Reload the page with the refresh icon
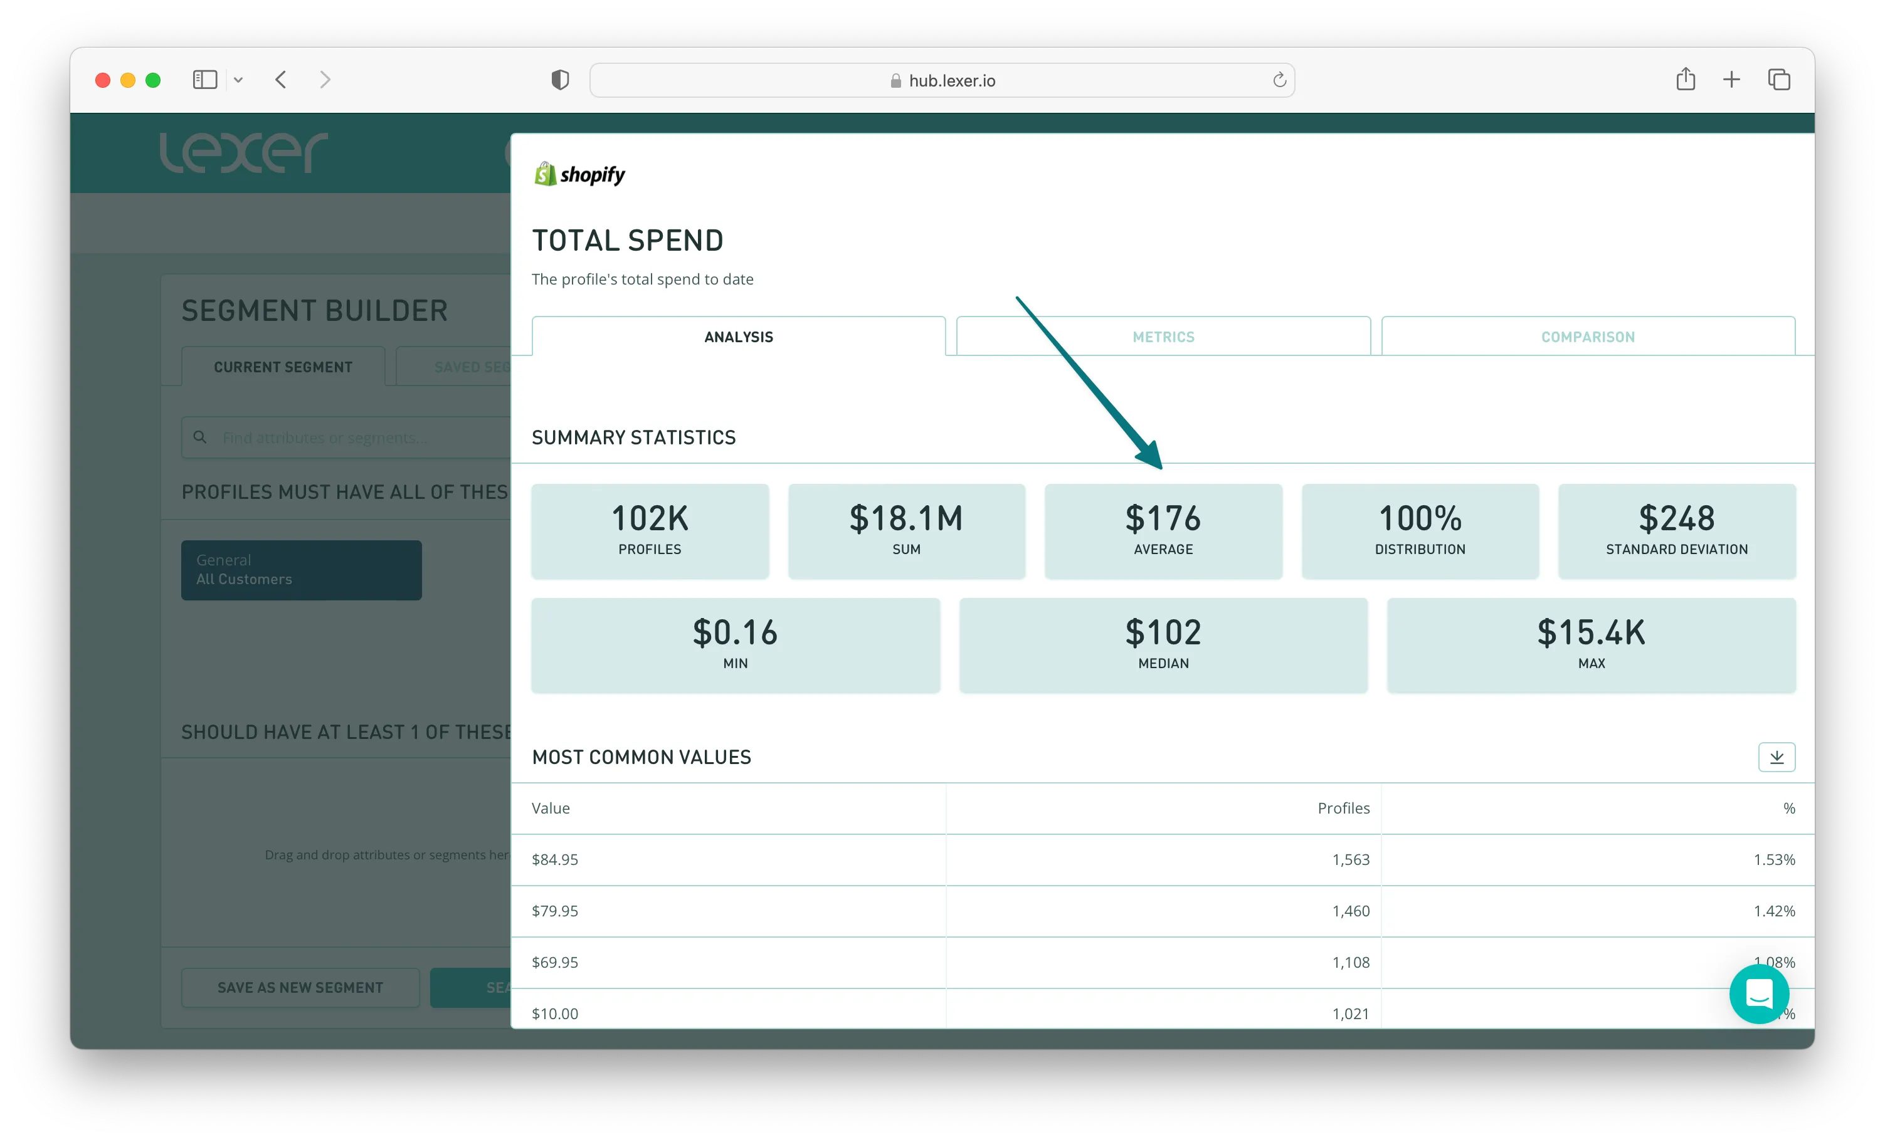The height and width of the screenshot is (1142, 1885). point(1279,80)
